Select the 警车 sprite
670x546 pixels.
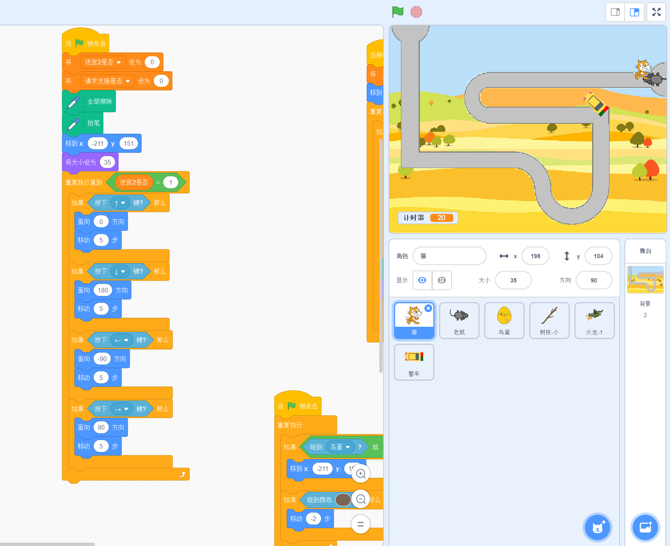[x=414, y=362]
